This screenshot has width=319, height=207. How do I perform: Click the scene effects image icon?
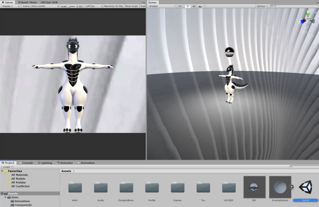[200, 6]
